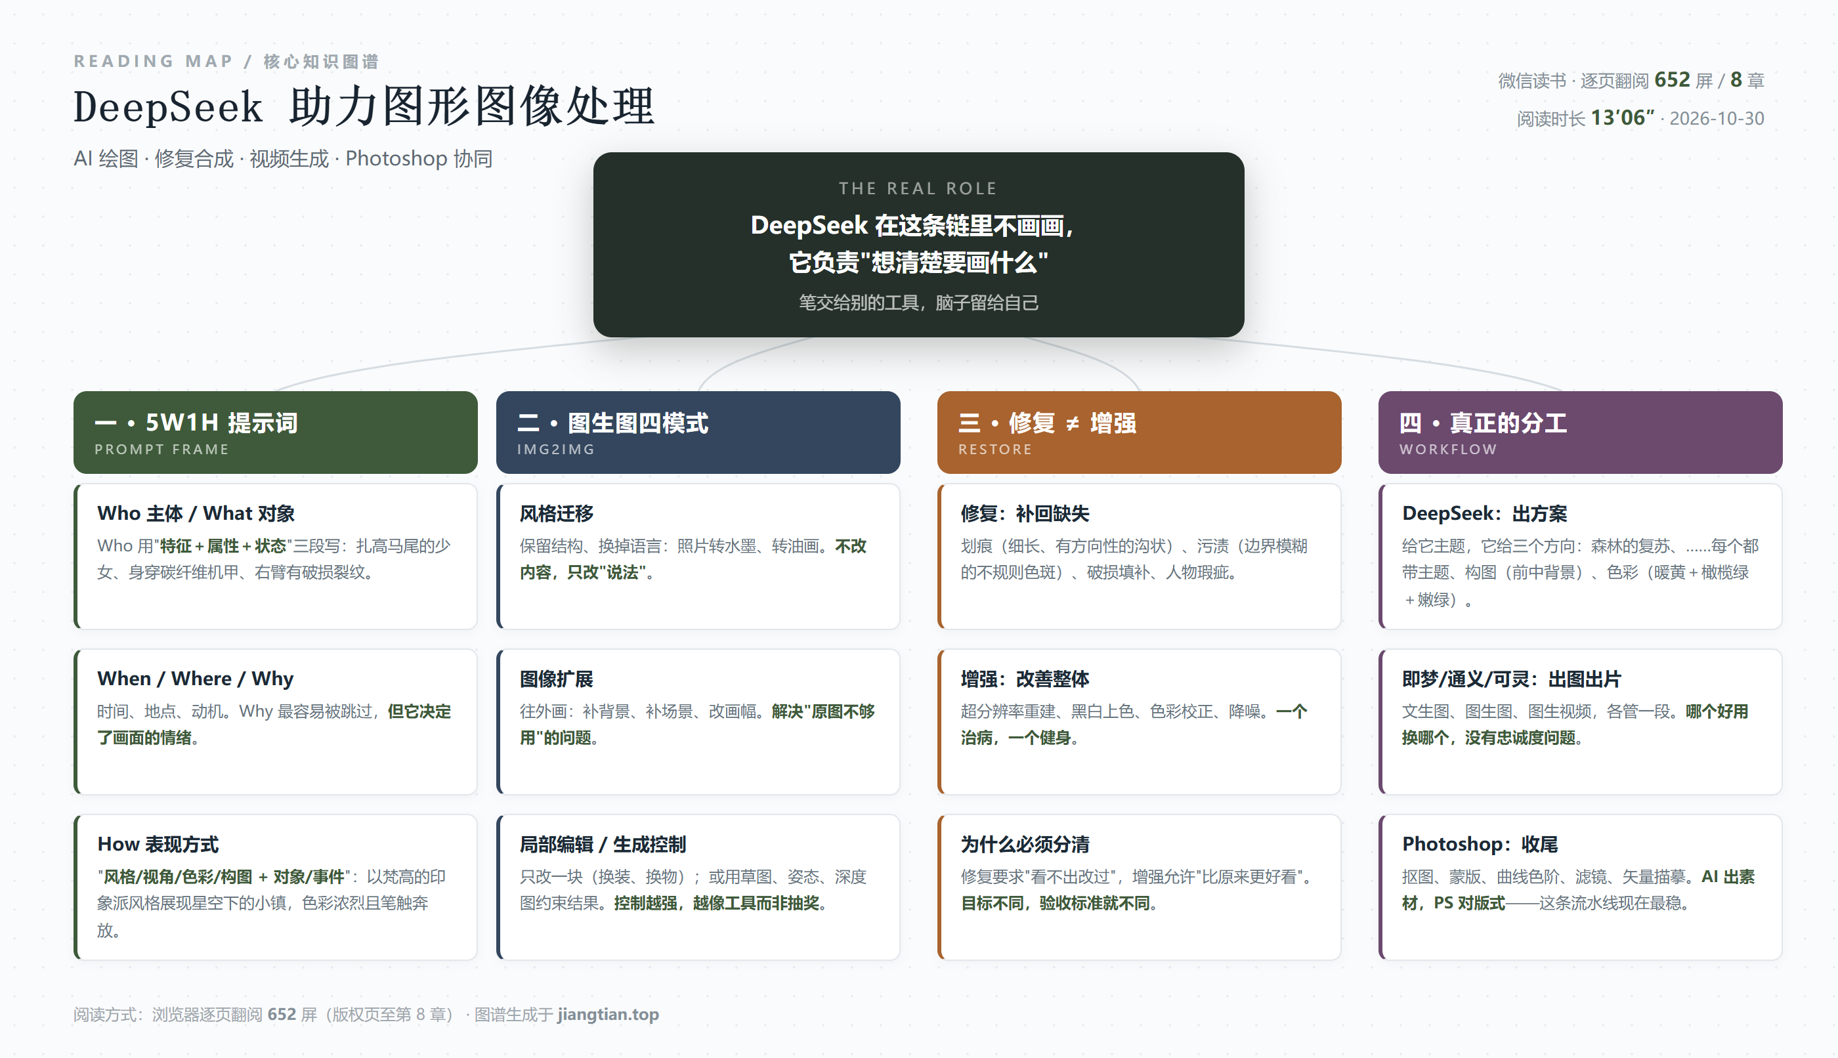Click the 'PROMPT FRAME' sublabel
This screenshot has width=1838, height=1058.
pyautogui.click(x=162, y=449)
